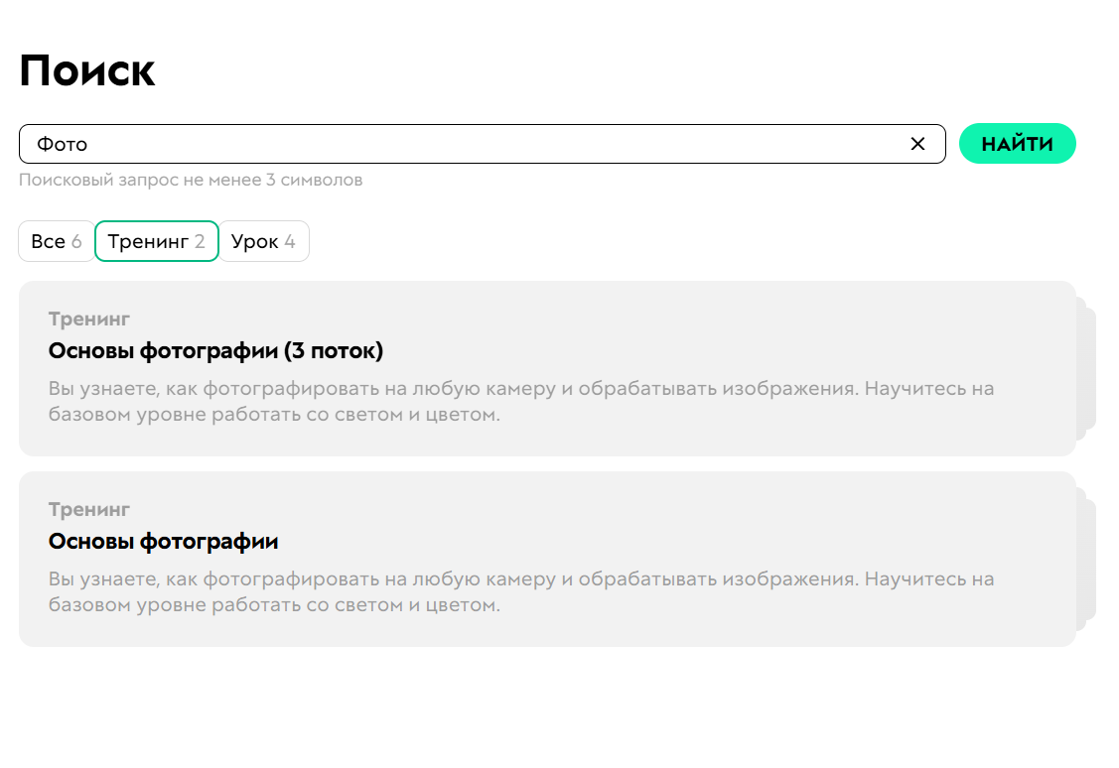Image resolution: width=1119 pixels, height=768 pixels.
Task: Place cursor after the word Фото in search
Action: pos(90,144)
